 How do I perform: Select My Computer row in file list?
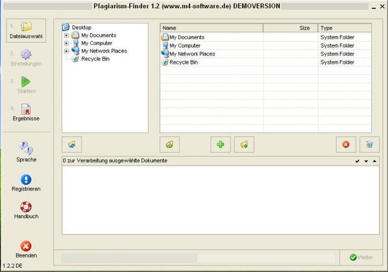pyautogui.click(x=266, y=46)
